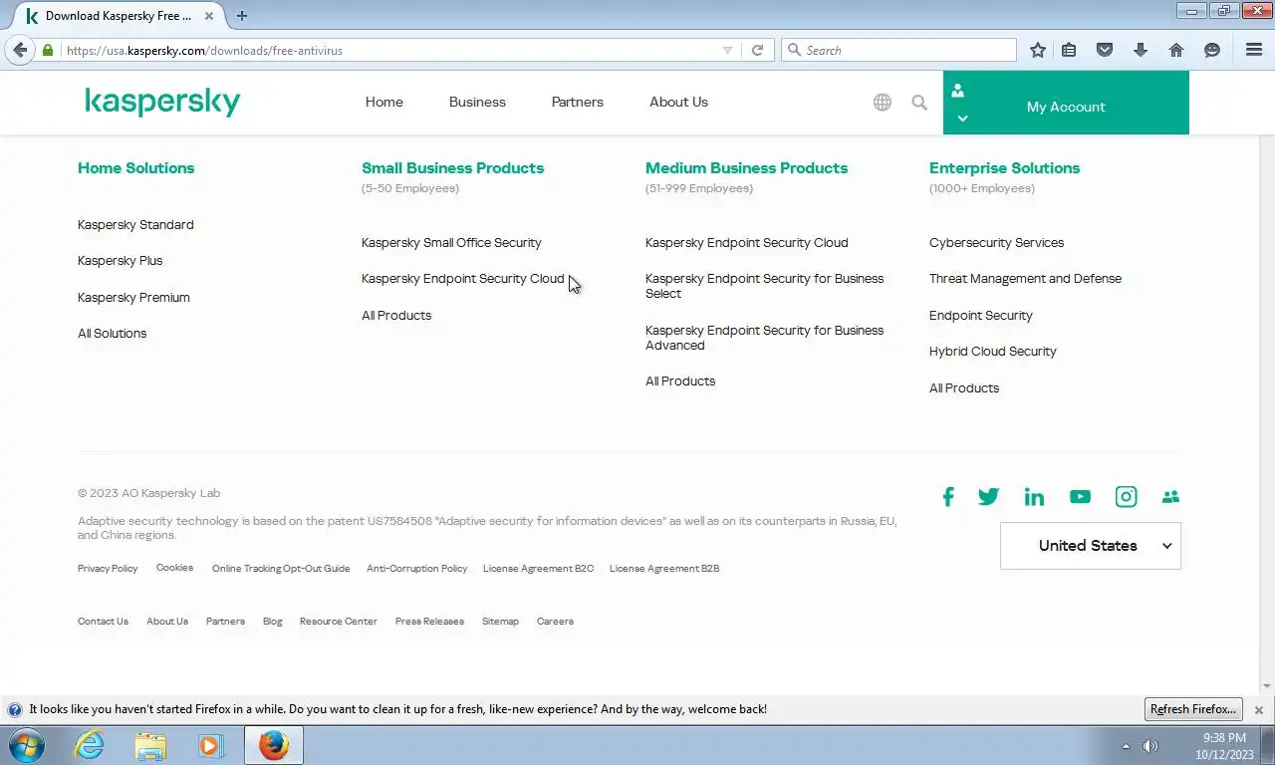Viewport: 1275px width, 765px height.
Task: Open Privacy Policy footer link
Action: pyautogui.click(x=108, y=569)
